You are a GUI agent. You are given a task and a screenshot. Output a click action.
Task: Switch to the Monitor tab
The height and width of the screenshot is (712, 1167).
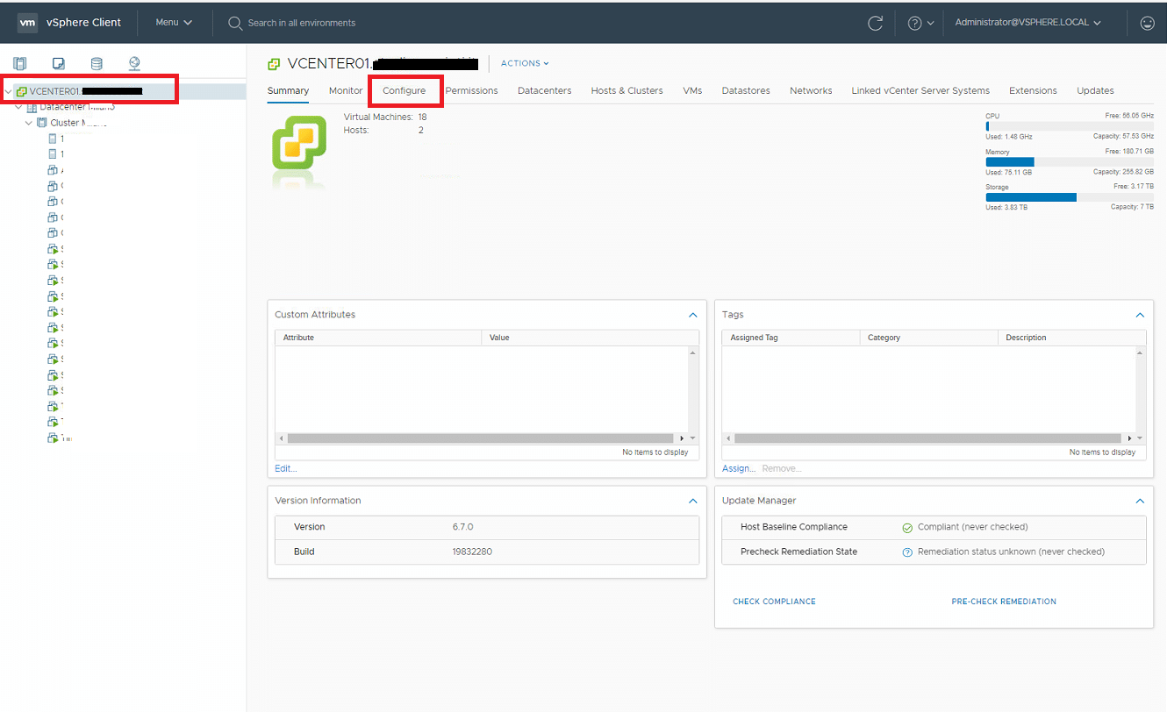pos(346,90)
